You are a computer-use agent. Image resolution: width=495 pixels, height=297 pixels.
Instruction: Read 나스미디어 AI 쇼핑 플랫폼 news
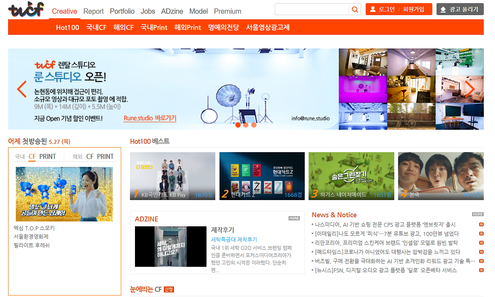[x=385, y=224]
